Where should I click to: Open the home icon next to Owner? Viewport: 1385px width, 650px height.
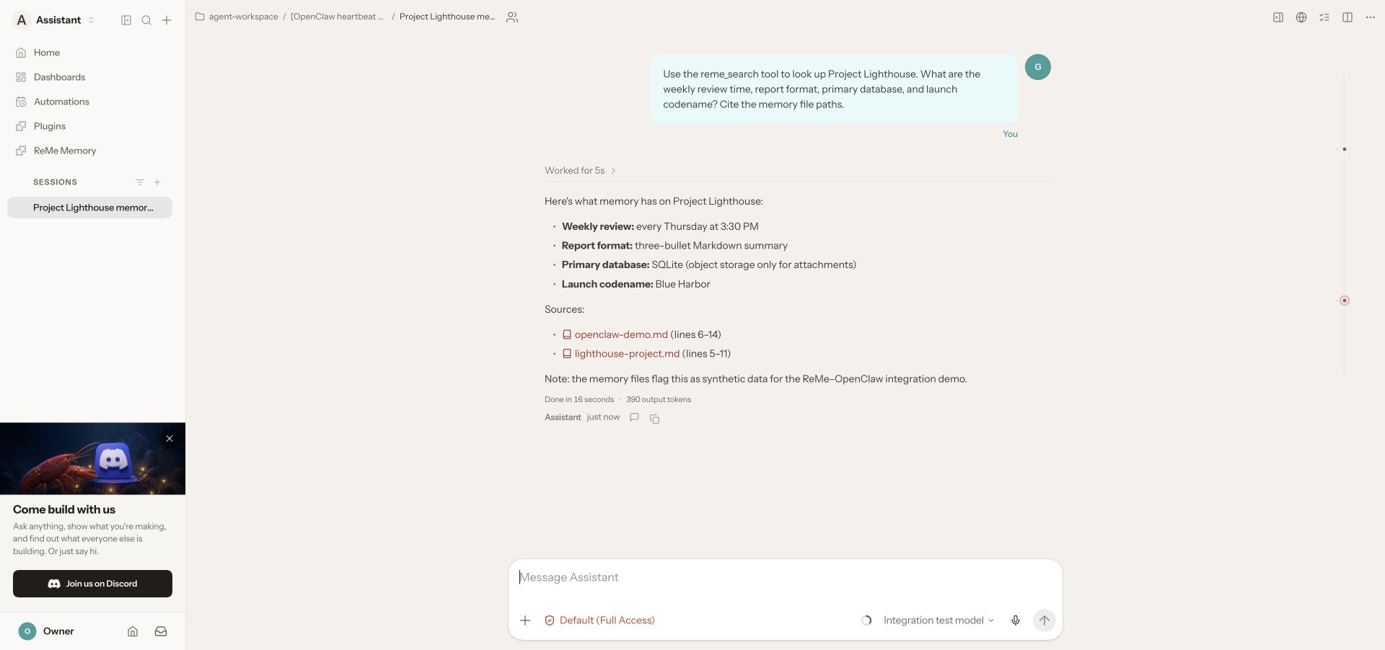coord(133,631)
